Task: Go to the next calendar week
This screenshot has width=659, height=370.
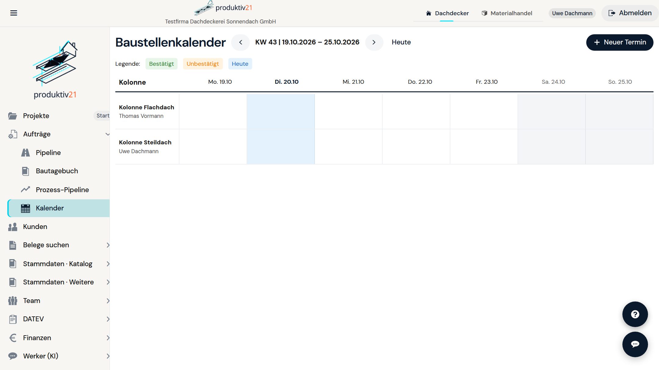Action: click(374, 42)
